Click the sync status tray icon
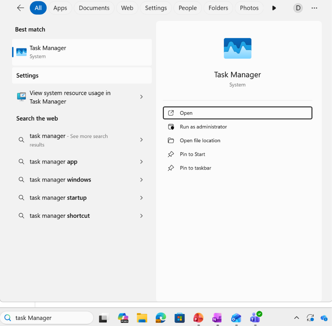Image resolution: width=332 pixels, height=326 pixels. pyautogui.click(x=310, y=317)
